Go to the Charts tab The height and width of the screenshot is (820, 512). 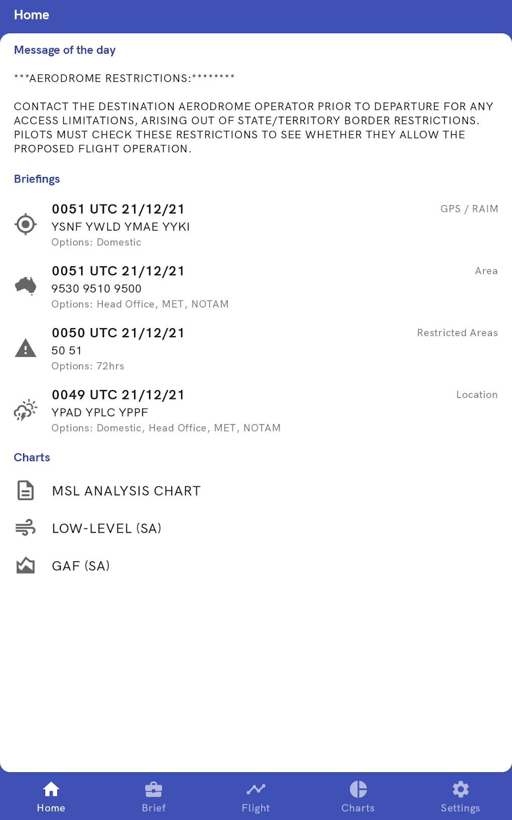pos(358,796)
